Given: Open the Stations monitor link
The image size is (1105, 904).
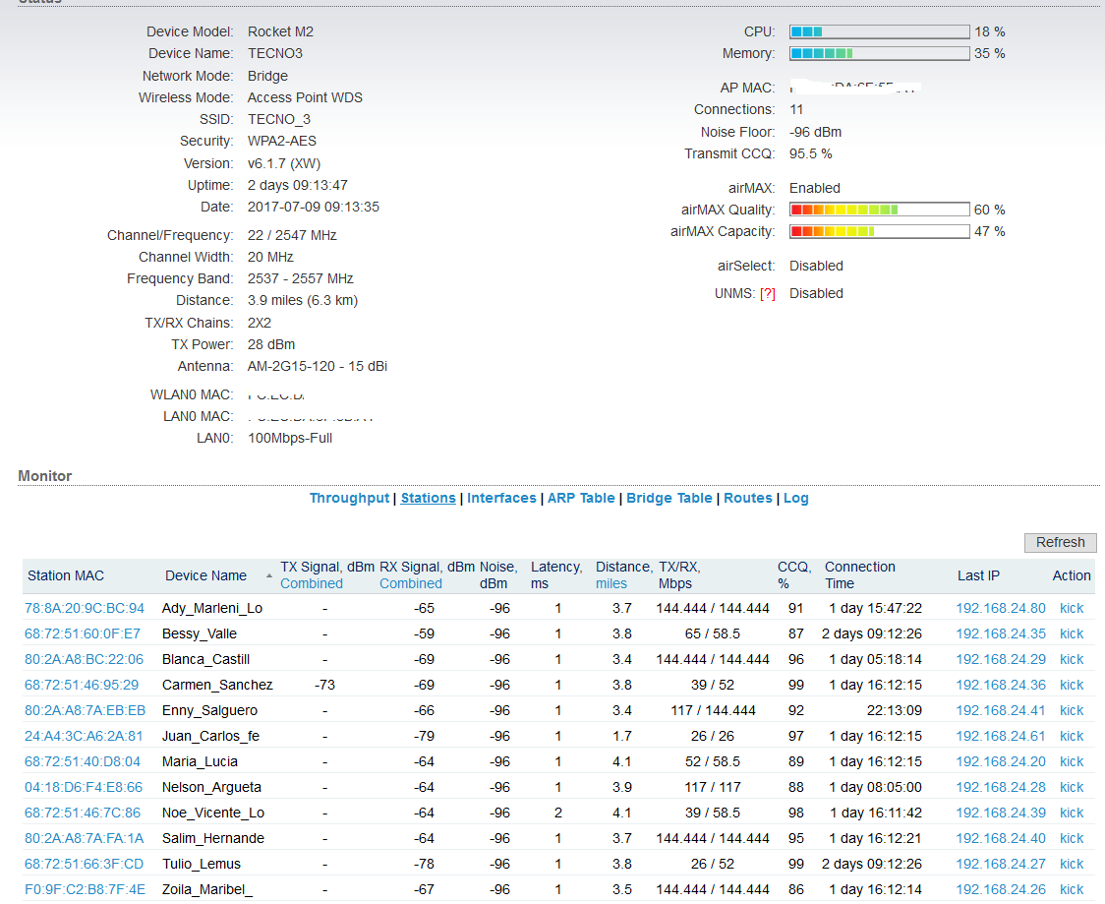Looking at the screenshot, I should pos(428,498).
